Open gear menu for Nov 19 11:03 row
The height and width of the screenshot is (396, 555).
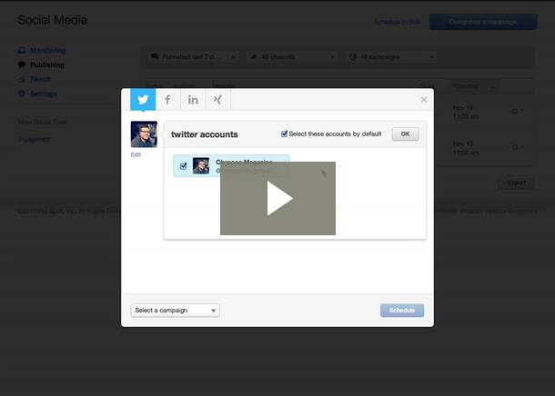(518, 112)
